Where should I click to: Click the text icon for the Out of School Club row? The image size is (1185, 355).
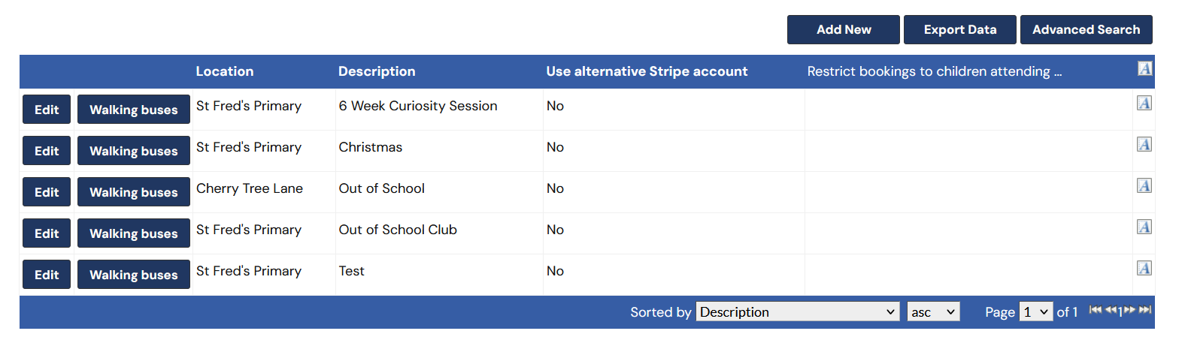click(1144, 227)
